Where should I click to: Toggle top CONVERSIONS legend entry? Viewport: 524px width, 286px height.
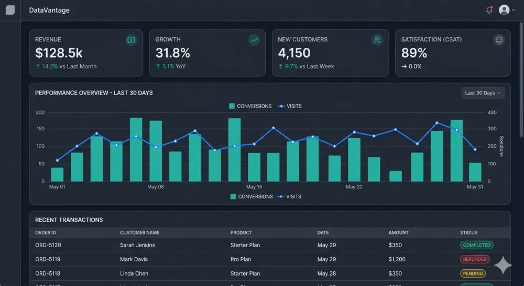coord(250,106)
